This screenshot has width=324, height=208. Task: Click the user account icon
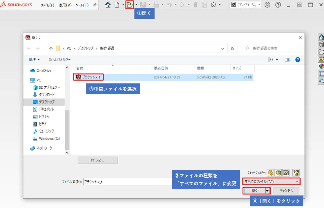[268, 5]
